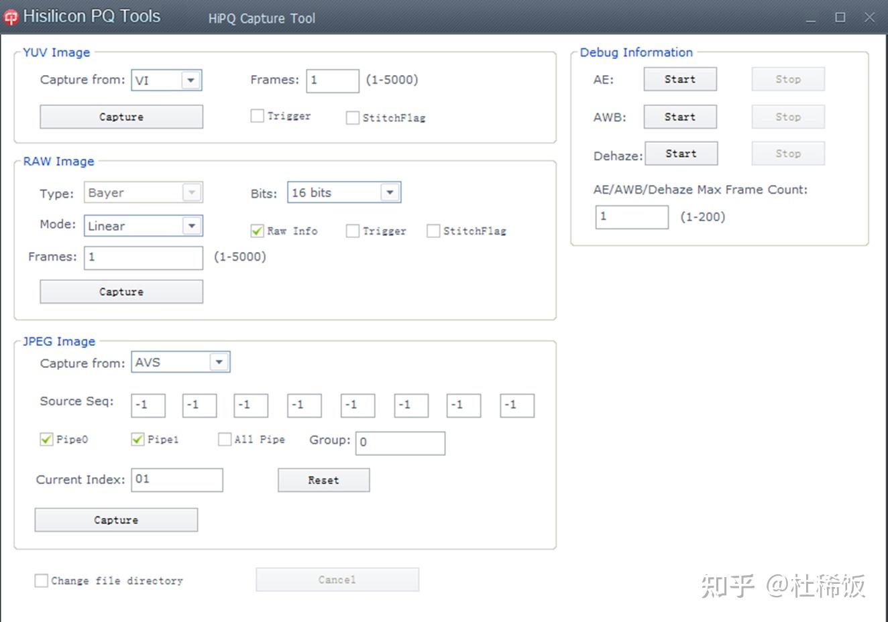
Task: Enable StitchFlag checkbox in RAW Image
Action: click(433, 231)
